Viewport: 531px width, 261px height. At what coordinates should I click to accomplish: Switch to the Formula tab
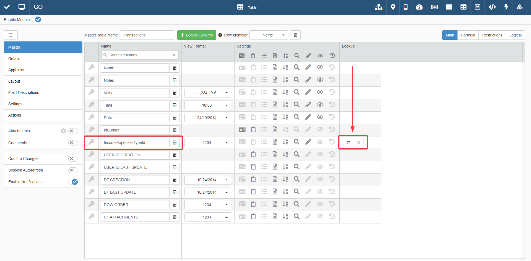(468, 35)
